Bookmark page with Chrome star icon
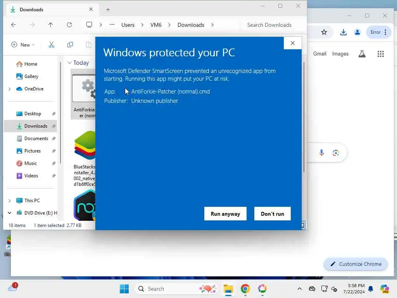The image size is (397, 298). (x=324, y=32)
